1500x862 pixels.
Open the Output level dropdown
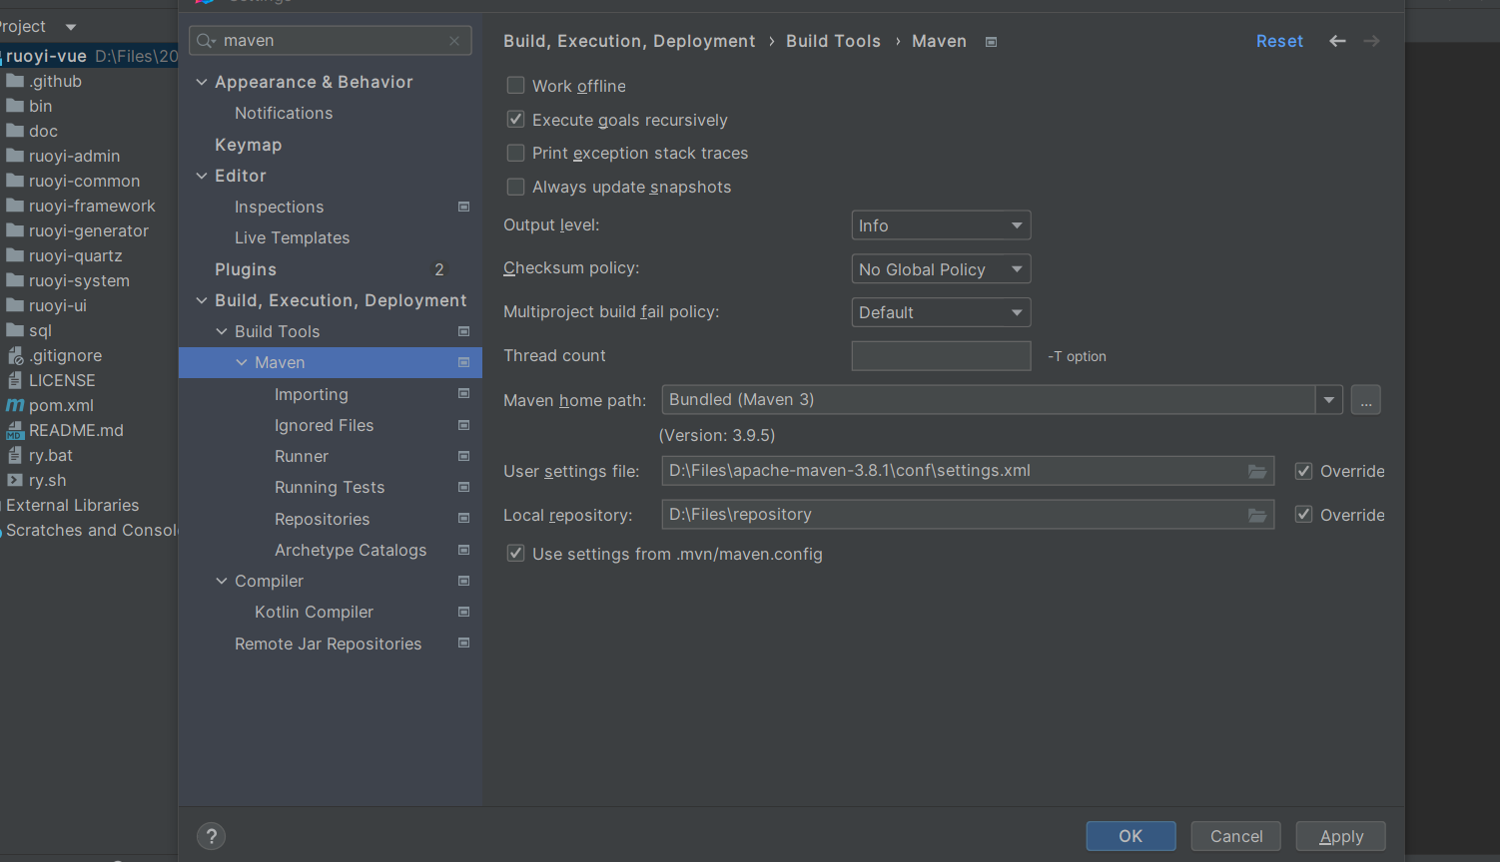[941, 225]
